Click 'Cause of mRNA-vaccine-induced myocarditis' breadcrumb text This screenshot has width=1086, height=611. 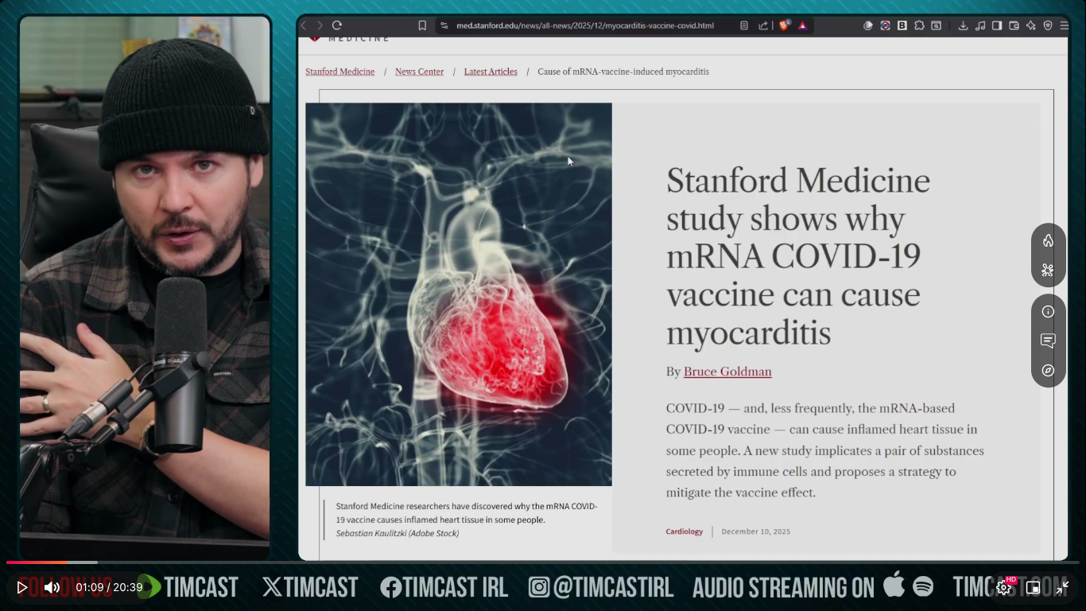coord(623,72)
